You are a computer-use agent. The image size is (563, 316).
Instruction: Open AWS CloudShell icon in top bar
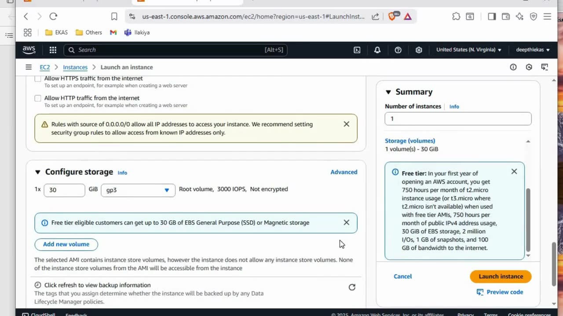coord(357,50)
